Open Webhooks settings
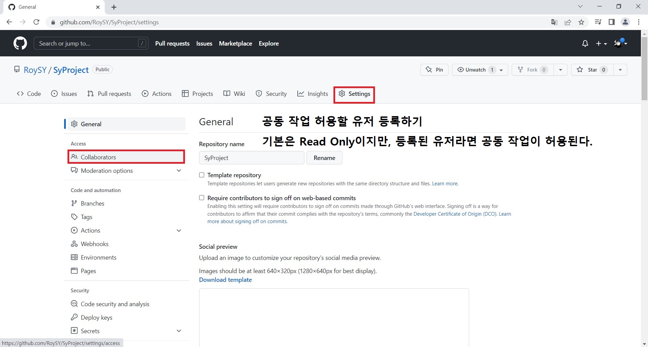Image resolution: width=648 pixels, height=347 pixels. point(127,244)
